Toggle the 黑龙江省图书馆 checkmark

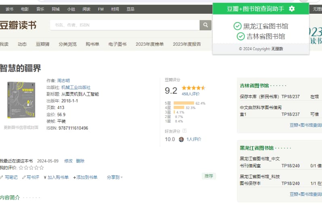pos(238,26)
